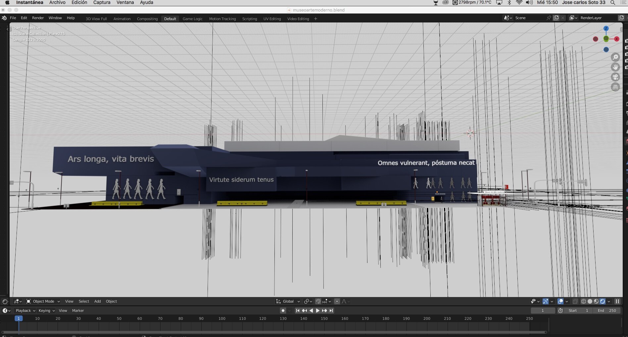
Task: Select wireframe viewport shading mode
Action: [584, 301]
